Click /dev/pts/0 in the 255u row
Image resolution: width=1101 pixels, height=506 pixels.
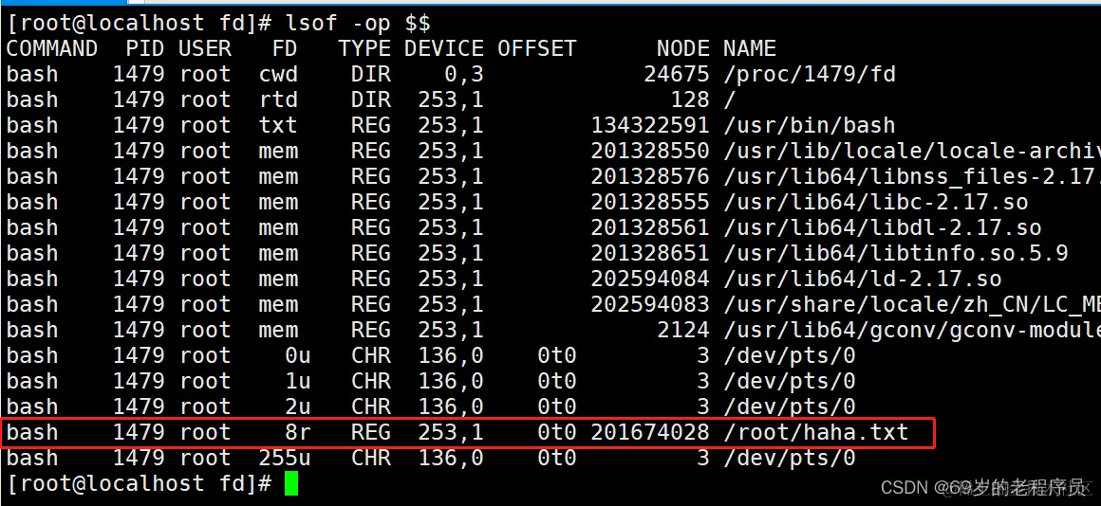[x=790, y=459]
